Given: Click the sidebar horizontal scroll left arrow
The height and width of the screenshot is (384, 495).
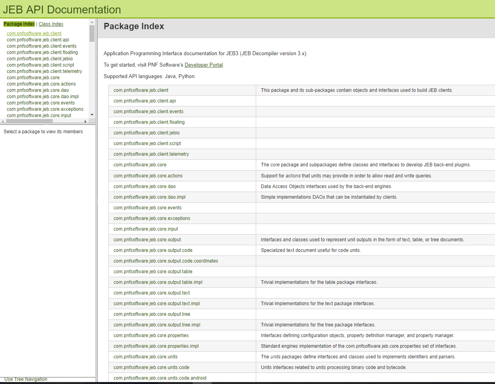Looking at the screenshot, I should click(x=2, y=121).
